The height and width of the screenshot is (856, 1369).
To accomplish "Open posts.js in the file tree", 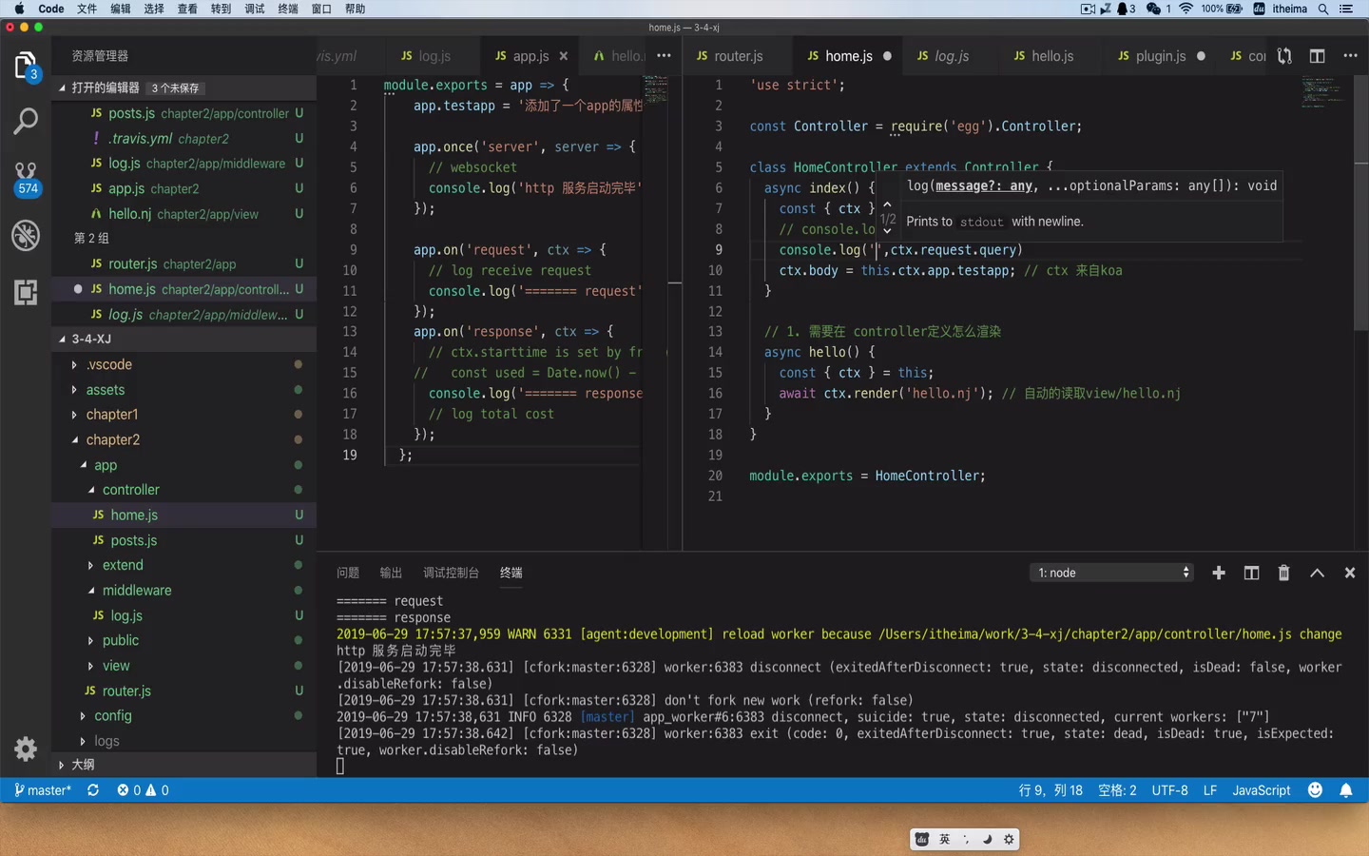I will pyautogui.click(x=133, y=540).
